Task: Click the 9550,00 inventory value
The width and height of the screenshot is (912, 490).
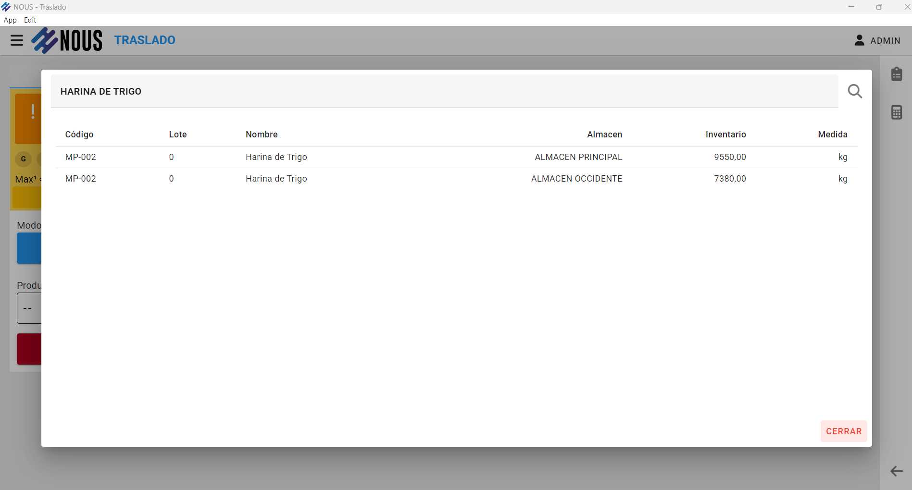Action: tap(730, 157)
